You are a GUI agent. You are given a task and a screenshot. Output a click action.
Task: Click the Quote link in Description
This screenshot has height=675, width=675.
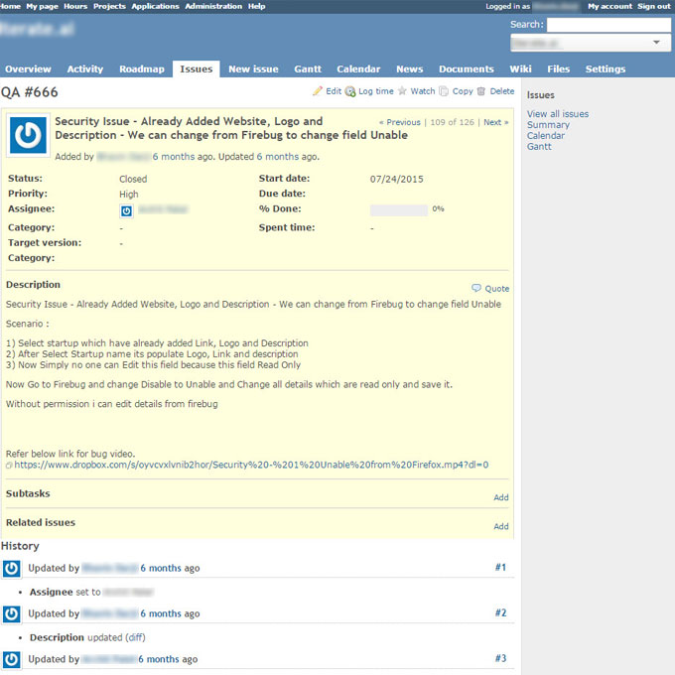[x=497, y=289]
